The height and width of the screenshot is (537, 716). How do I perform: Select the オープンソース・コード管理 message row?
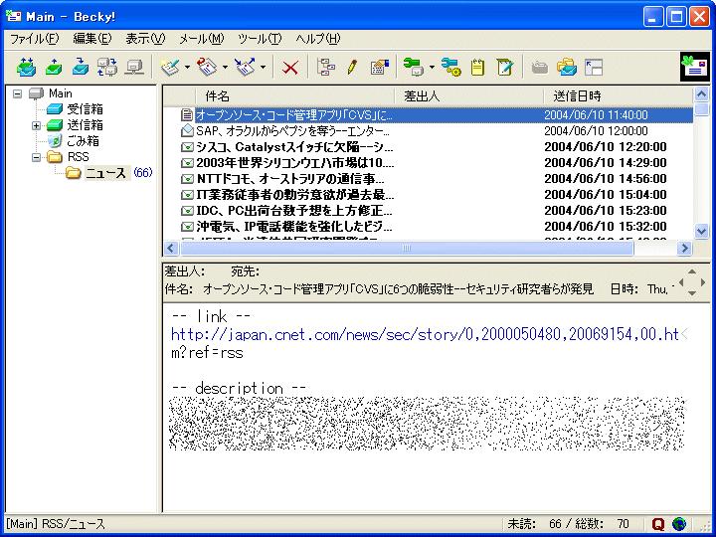pos(428,115)
